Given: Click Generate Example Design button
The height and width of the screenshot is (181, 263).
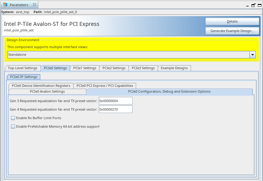Looking at the screenshot, I should click(232, 31).
